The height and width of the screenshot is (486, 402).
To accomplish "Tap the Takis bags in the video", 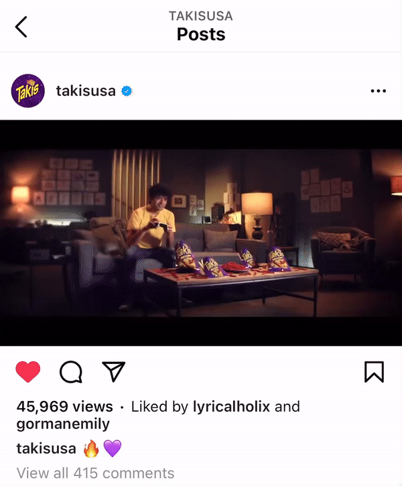I will [x=233, y=259].
